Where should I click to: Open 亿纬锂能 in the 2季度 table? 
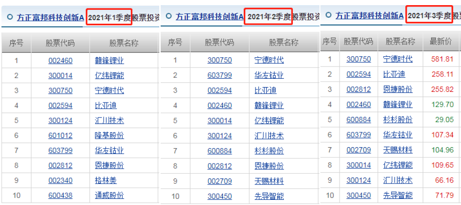[x=269, y=121]
